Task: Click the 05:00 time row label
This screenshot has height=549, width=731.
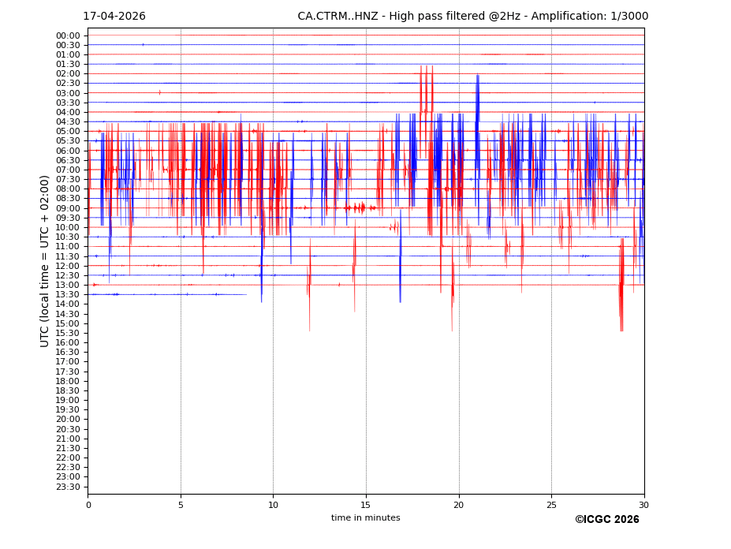Action: 68,132
